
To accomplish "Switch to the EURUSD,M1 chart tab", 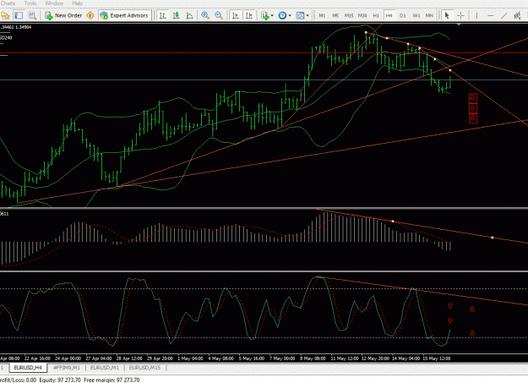I will coord(105,368).
